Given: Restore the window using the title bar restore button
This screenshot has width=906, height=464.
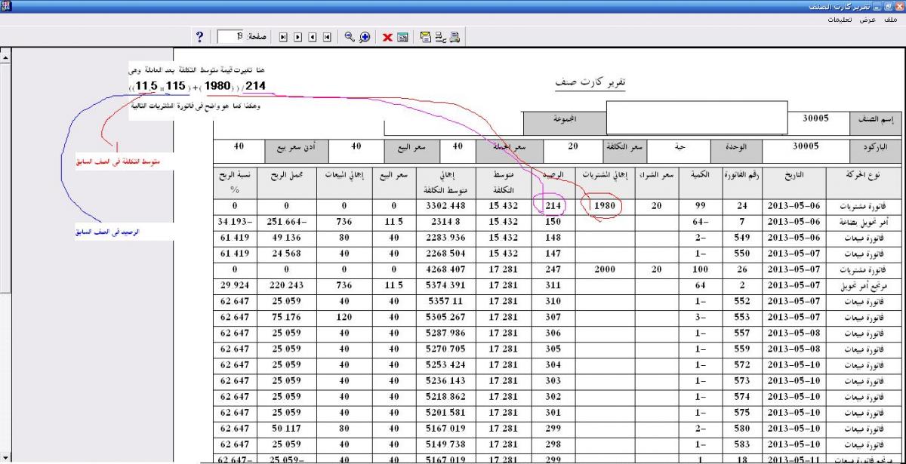Looking at the screenshot, I should 888,6.
